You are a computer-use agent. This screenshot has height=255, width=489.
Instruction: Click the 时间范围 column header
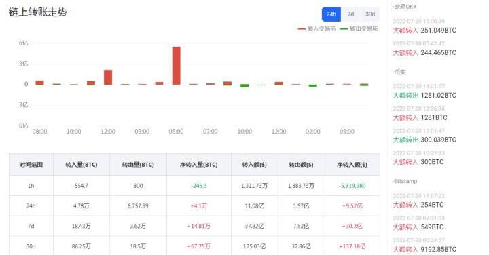pyautogui.click(x=31, y=164)
